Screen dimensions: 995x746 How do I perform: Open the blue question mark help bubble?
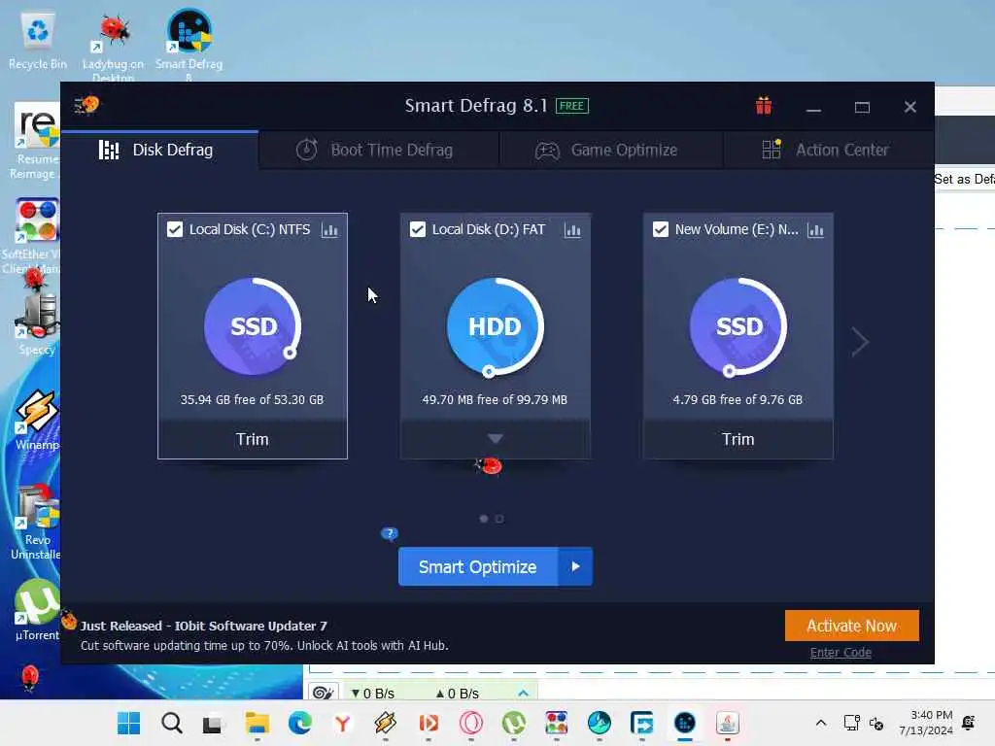[x=390, y=533]
